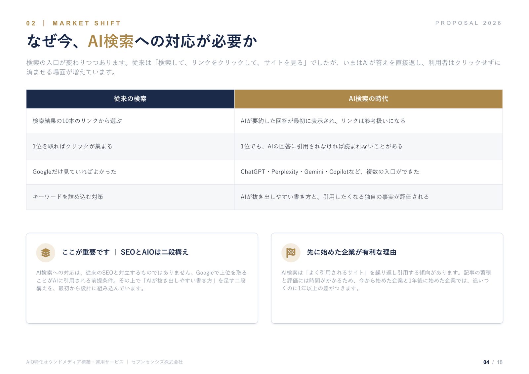Image resolution: width=529 pixels, height=374 pixels.
Task: Click the stacked layers icon in the SEO card
Action: pyautogui.click(x=46, y=253)
